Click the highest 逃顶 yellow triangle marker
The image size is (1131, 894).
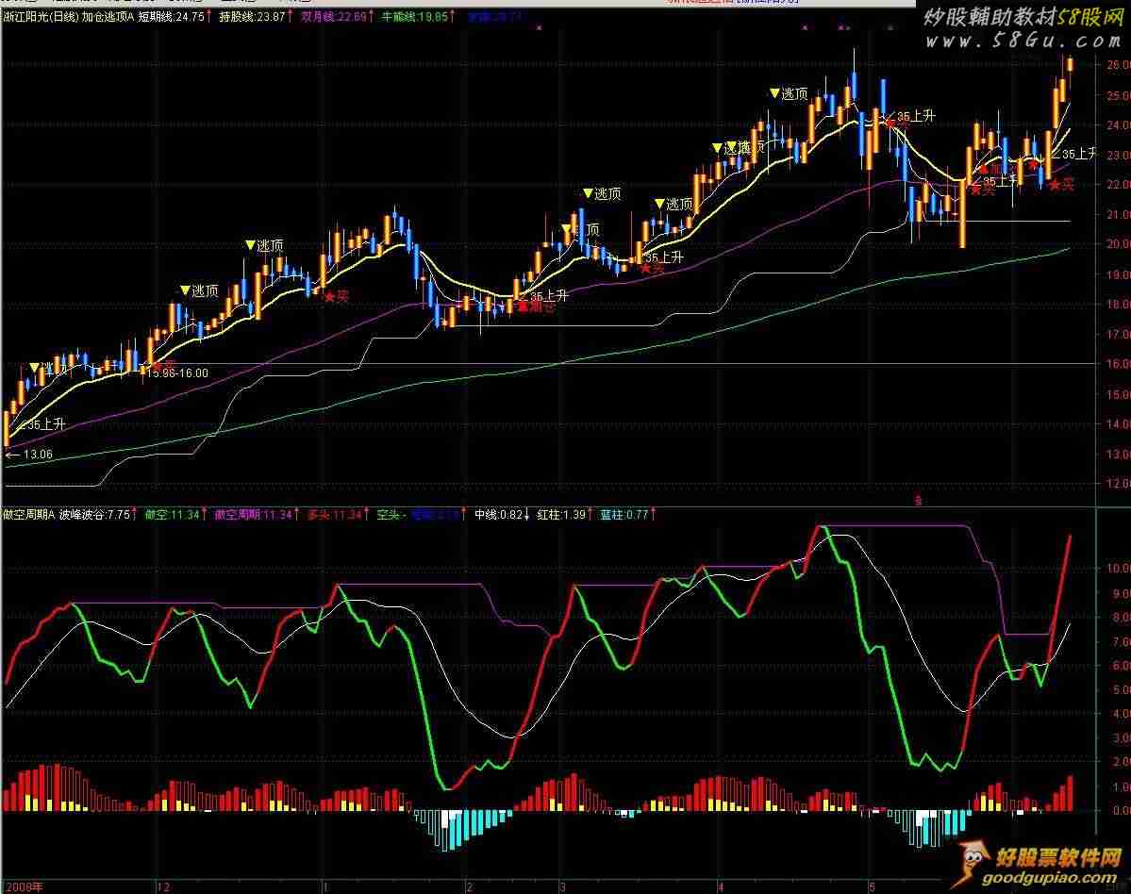point(774,93)
